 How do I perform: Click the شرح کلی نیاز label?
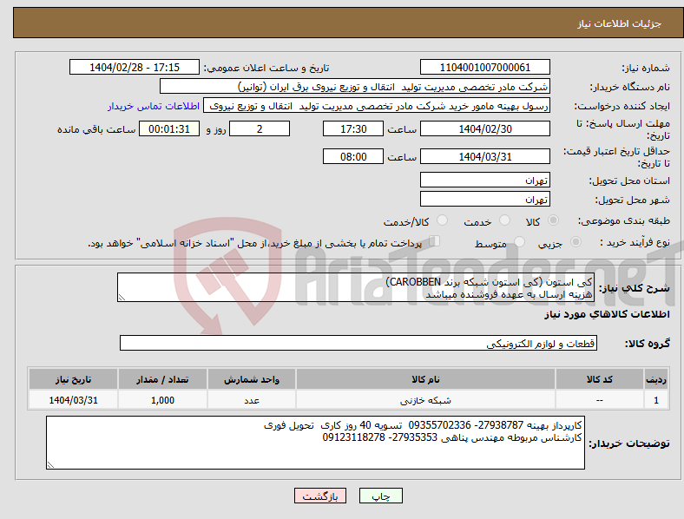pyautogui.click(x=634, y=288)
